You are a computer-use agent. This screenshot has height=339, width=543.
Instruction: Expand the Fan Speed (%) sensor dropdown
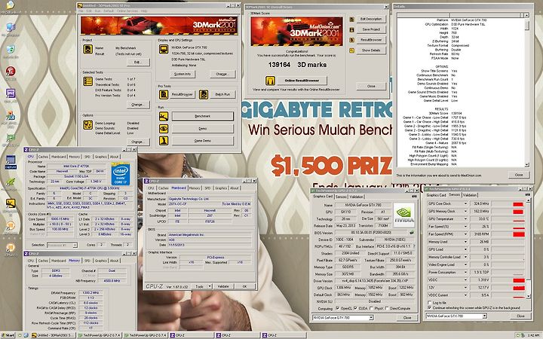pos(465,226)
